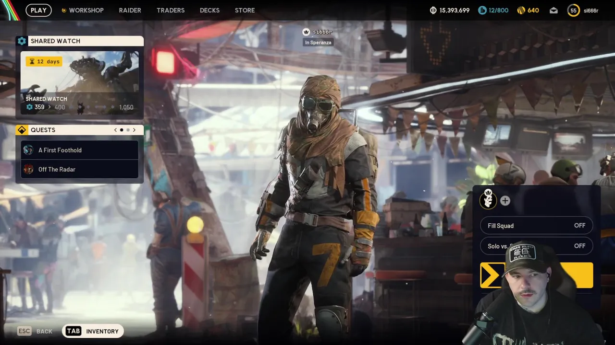Click the coin currency icon by 15,393,699
615x345 pixels.
coord(433,10)
